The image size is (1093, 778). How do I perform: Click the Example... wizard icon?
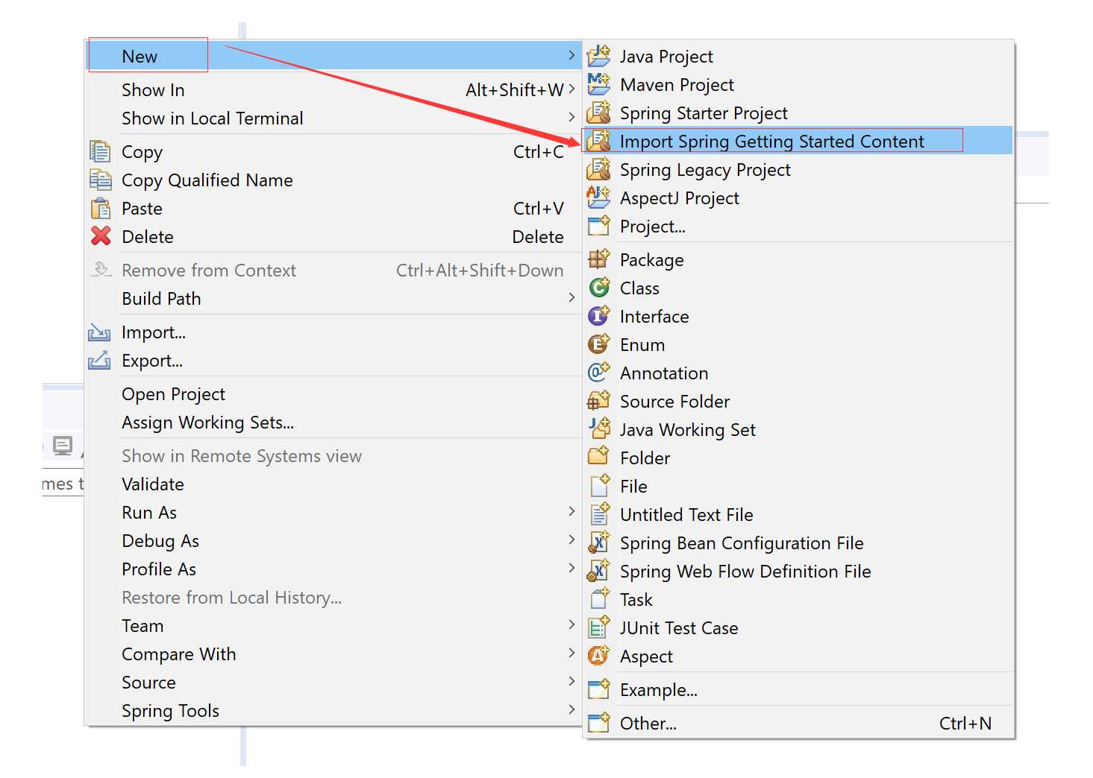click(x=598, y=689)
